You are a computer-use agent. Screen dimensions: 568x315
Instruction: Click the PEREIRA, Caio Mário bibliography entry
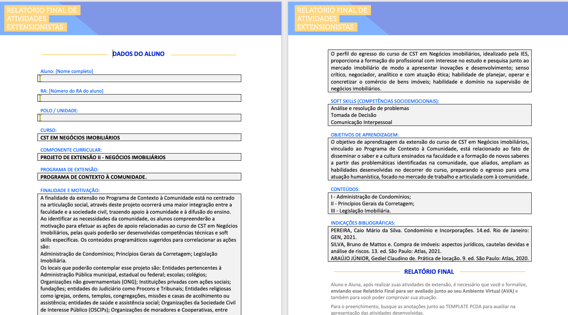tap(430, 234)
